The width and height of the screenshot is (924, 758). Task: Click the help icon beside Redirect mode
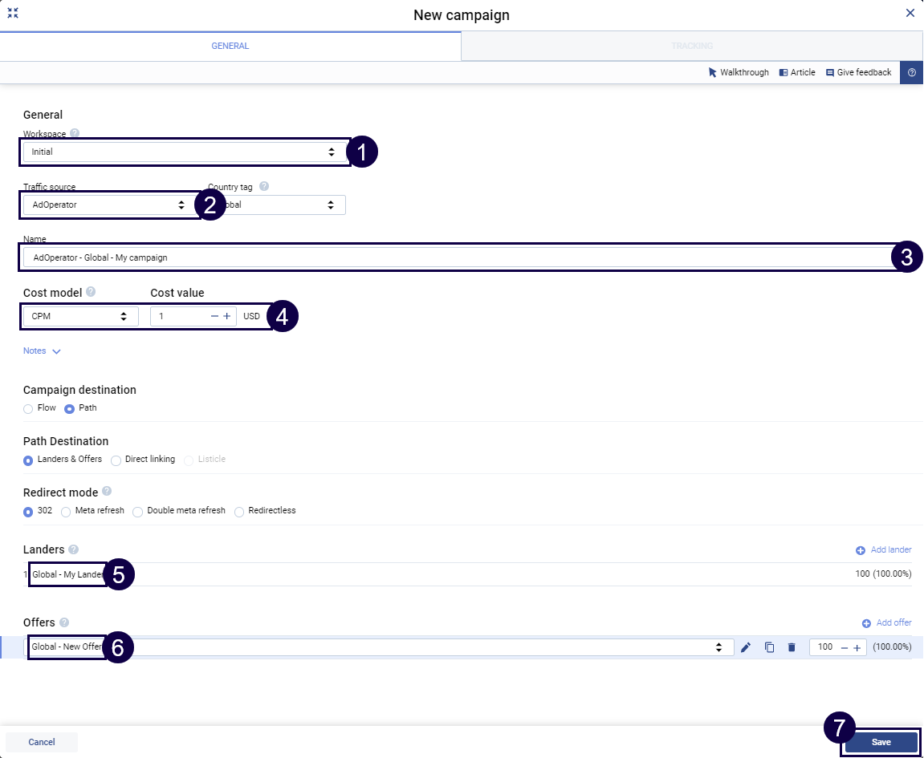[x=107, y=492]
